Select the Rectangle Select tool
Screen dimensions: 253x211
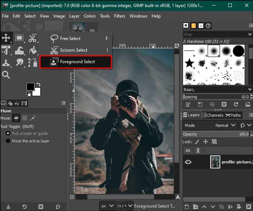pos(19,38)
